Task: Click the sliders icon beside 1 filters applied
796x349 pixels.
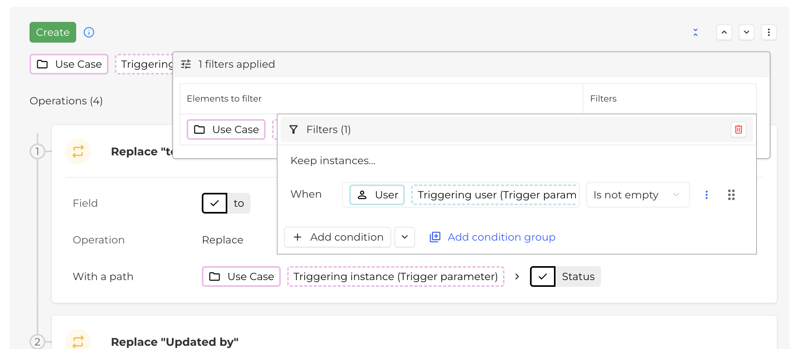Action: pyautogui.click(x=186, y=64)
